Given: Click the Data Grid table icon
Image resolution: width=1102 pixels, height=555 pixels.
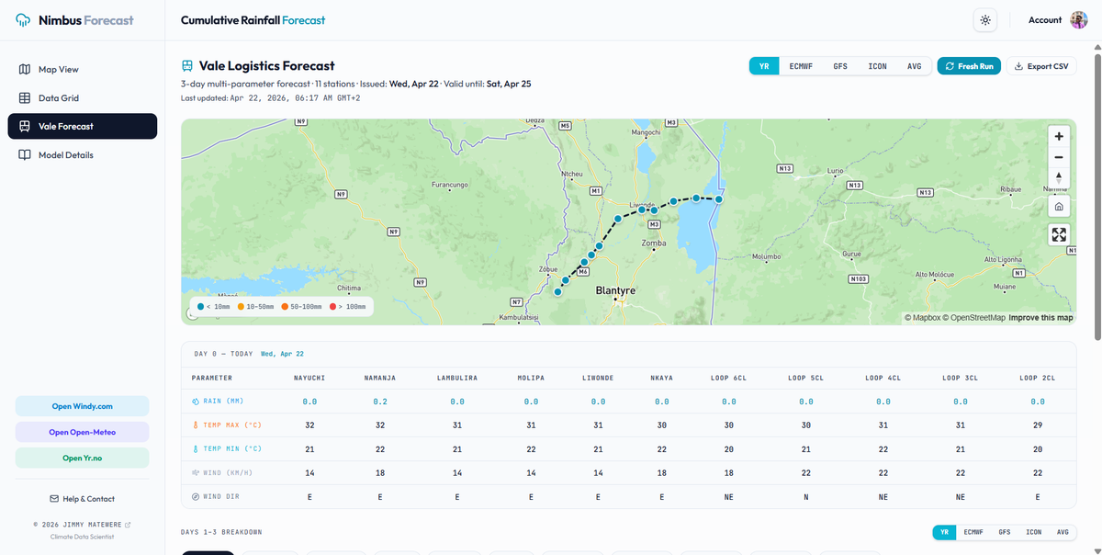Looking at the screenshot, I should [x=25, y=98].
